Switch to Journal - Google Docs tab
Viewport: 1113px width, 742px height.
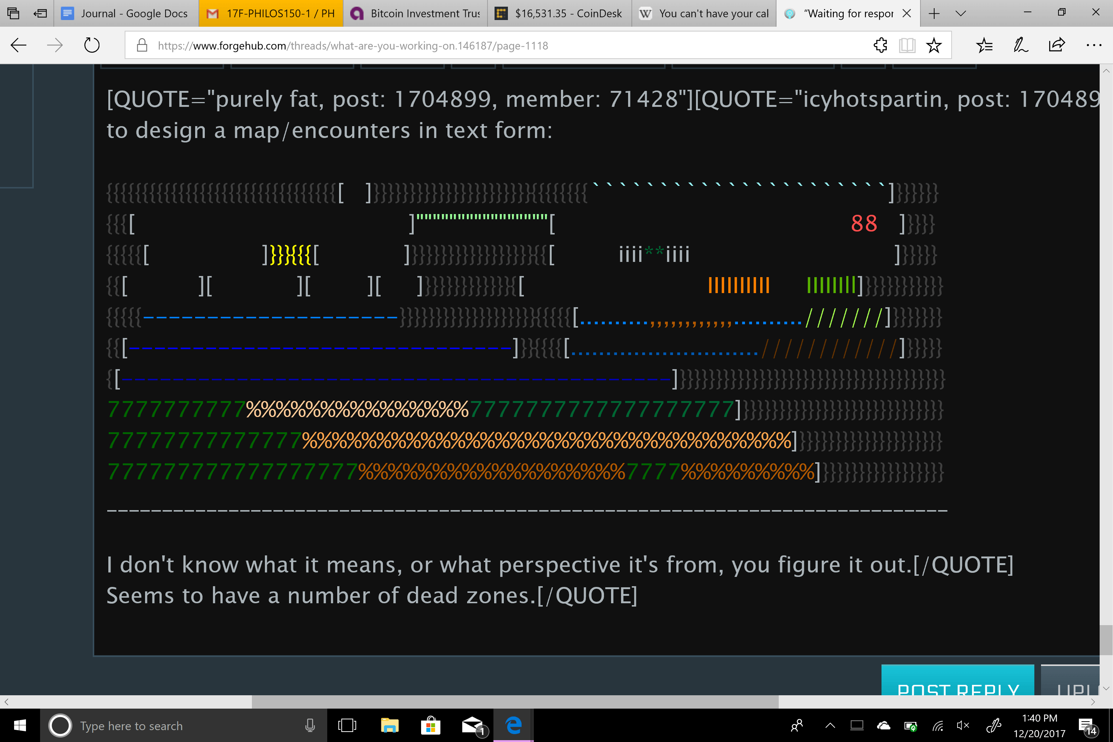pyautogui.click(x=126, y=13)
